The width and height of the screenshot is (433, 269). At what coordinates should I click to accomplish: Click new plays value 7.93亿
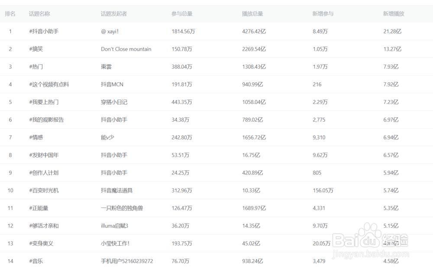(x=391, y=67)
